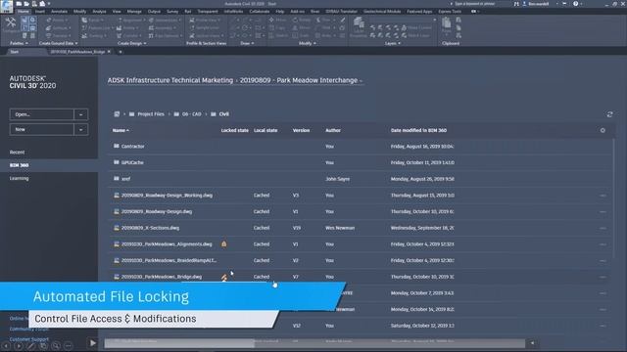Viewport: 627px width, 352px height.
Task: Click the quick access Open folder icon
Action: (x=26, y=4)
